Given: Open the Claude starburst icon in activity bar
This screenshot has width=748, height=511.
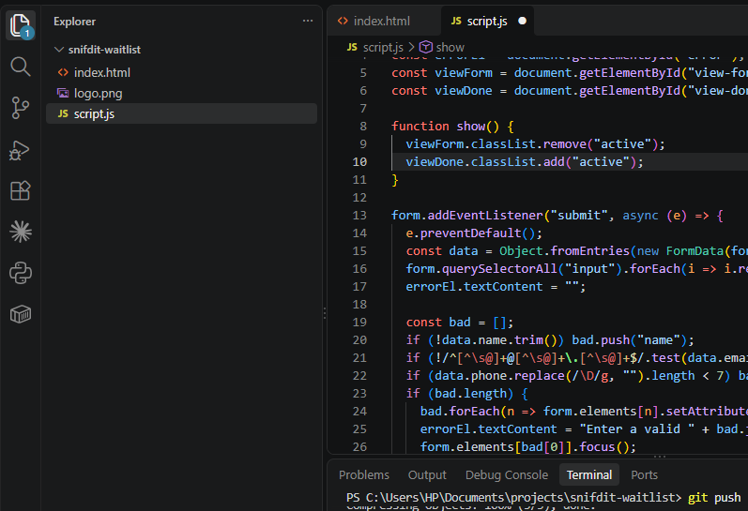Looking at the screenshot, I should point(21,233).
